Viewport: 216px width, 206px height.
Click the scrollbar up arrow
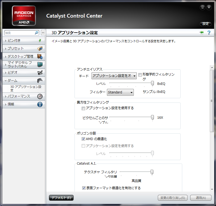pyautogui.click(x=212, y=68)
